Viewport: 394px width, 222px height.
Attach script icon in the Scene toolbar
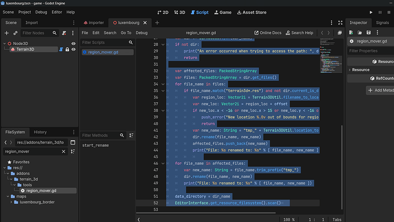[x=64, y=33]
